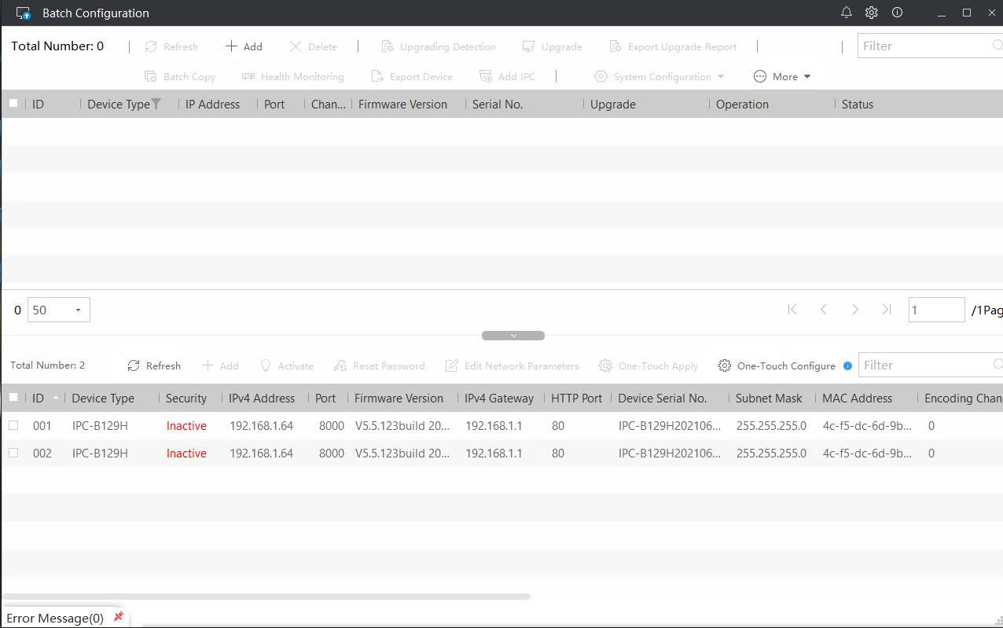Image resolution: width=1003 pixels, height=628 pixels.
Task: Go to the last page arrow icon
Action: click(887, 310)
